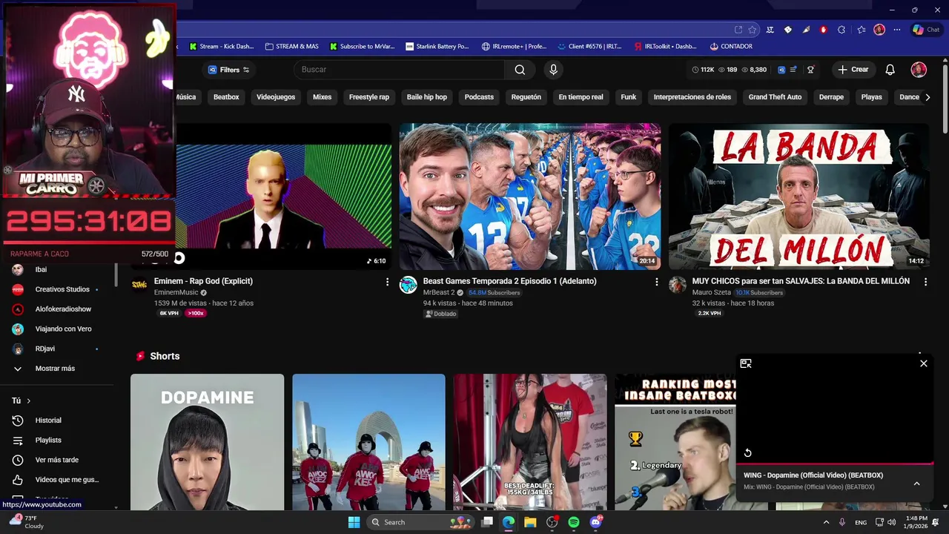Open the Edge Favorites list icon
This screenshot has width=949, height=534.
pos(861,30)
